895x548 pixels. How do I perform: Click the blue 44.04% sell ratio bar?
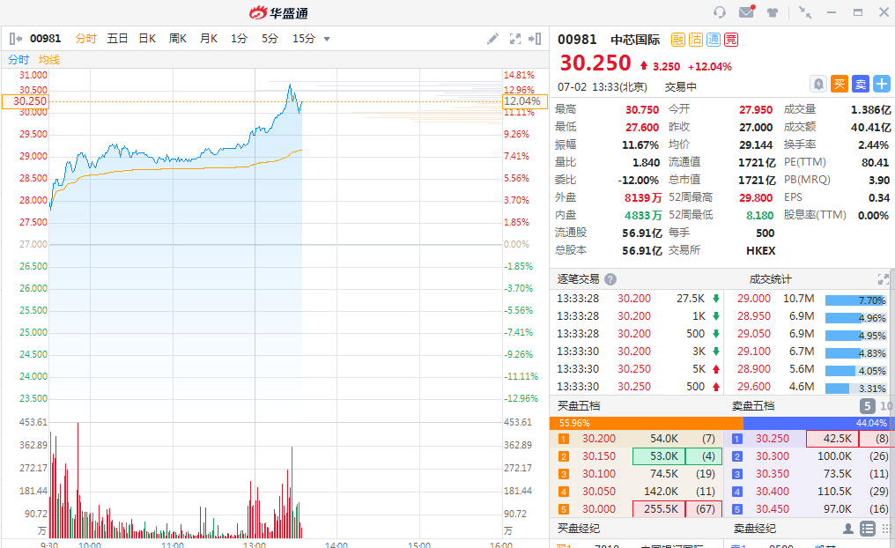coord(817,423)
